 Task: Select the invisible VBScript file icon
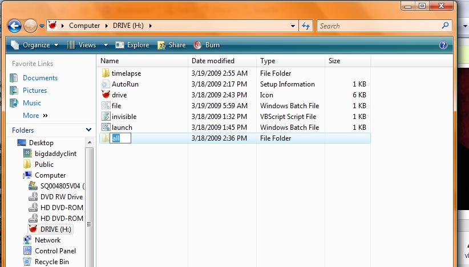106,116
